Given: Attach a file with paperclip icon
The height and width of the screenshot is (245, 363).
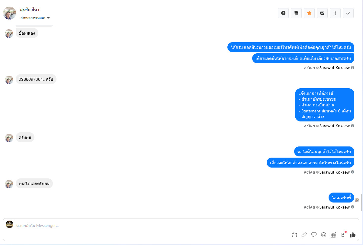Looking at the screenshot, I should (x=304, y=235).
